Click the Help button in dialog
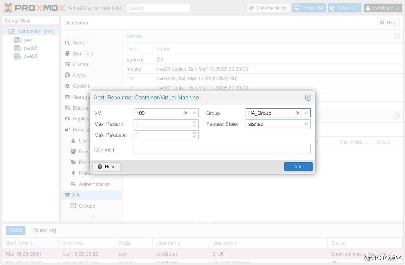Screen dimensions: 405x265 pyautogui.click(x=106, y=167)
